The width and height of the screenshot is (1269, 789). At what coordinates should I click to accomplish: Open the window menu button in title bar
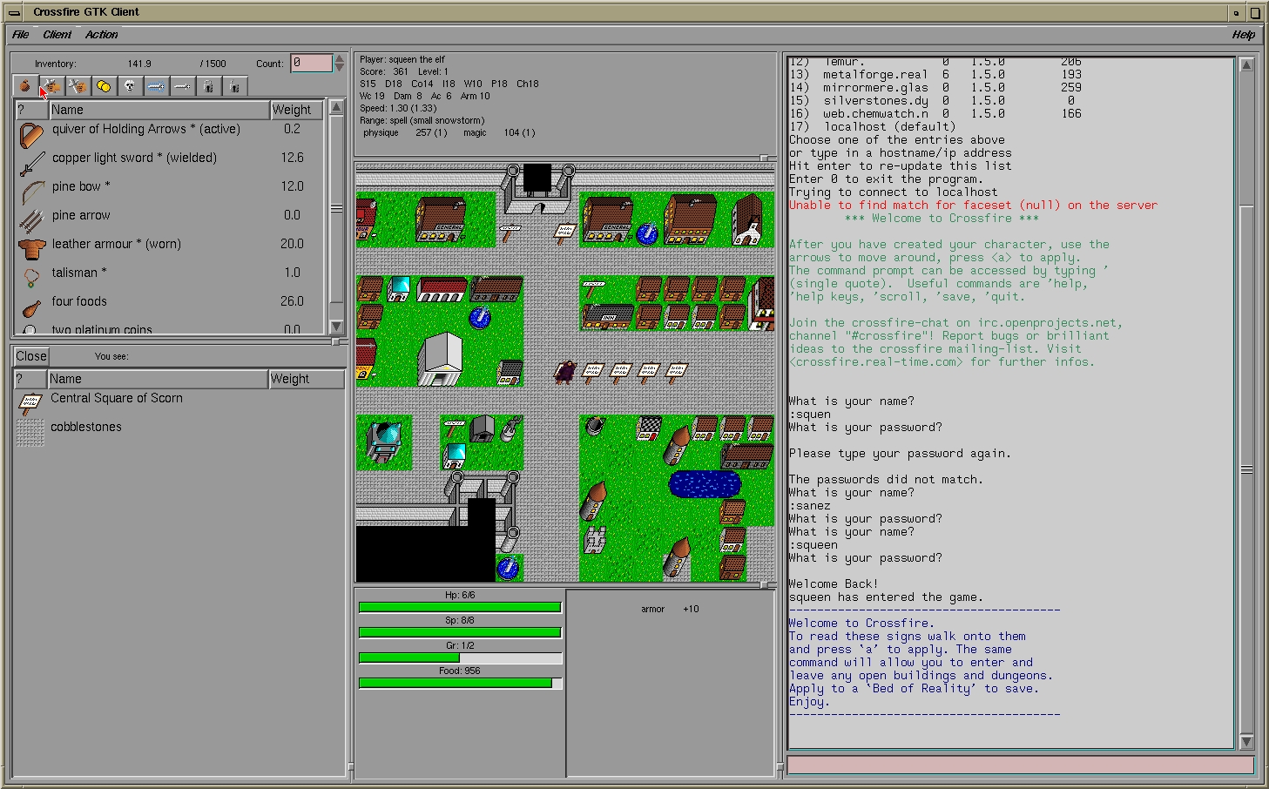pyautogui.click(x=14, y=12)
